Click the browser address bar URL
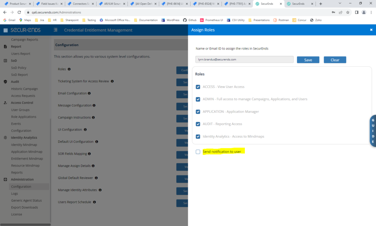Viewport: 376px width, 226px height. 56,12
